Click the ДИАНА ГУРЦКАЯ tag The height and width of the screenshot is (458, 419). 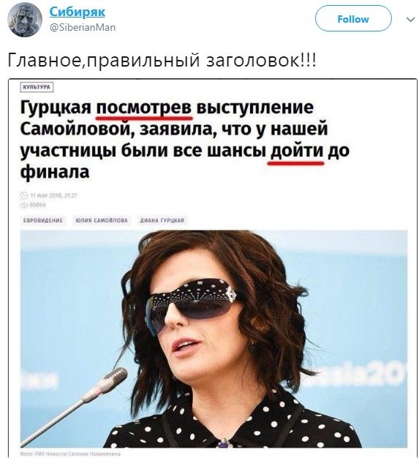point(162,220)
